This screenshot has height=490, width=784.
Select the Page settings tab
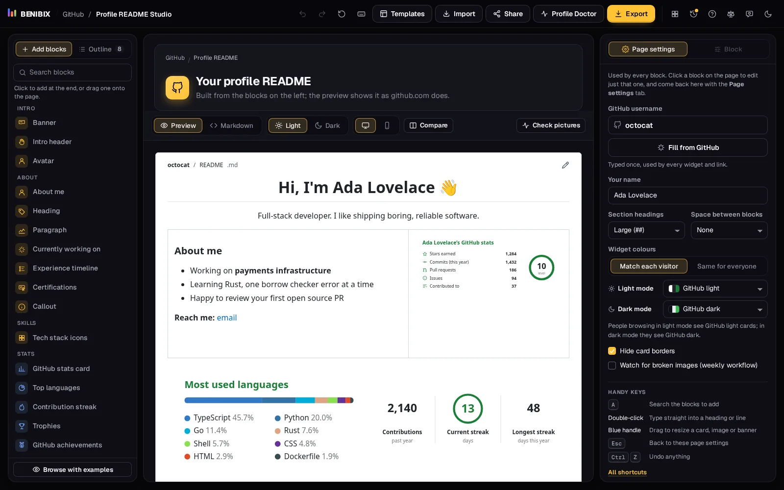(x=648, y=49)
